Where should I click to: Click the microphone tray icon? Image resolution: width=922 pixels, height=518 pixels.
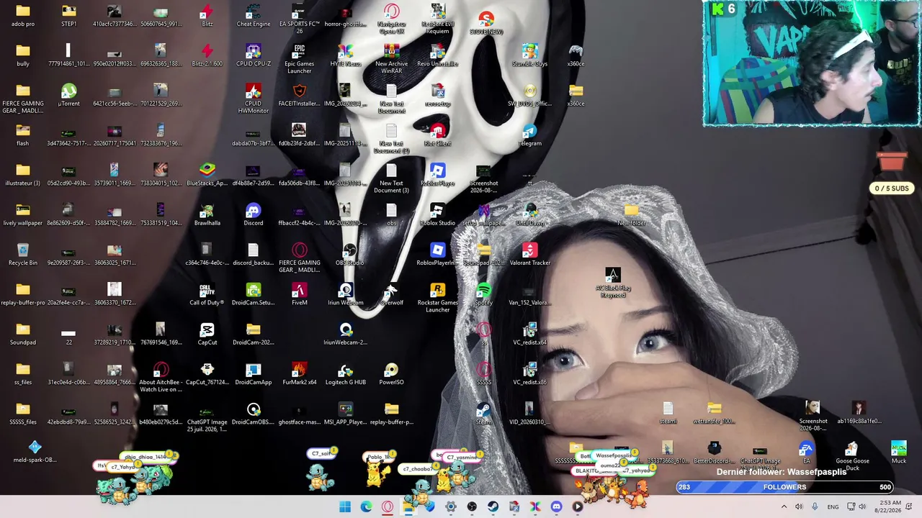click(x=815, y=507)
